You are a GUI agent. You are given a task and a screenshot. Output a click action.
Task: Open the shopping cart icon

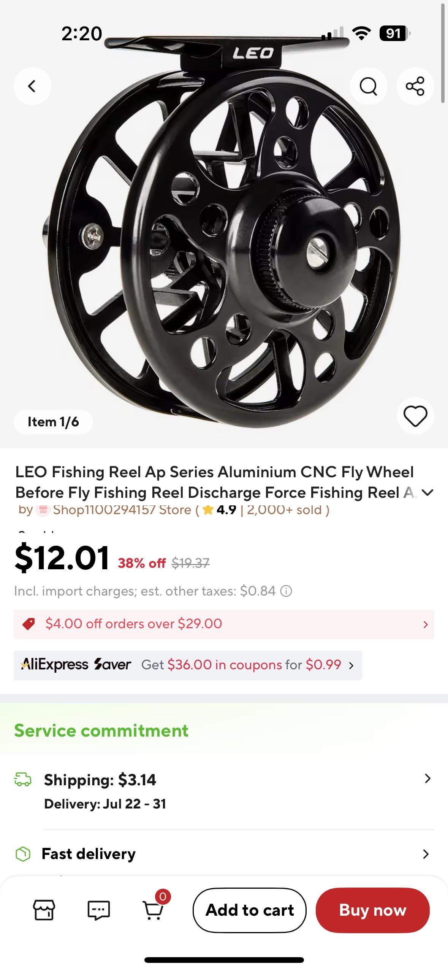[154, 910]
